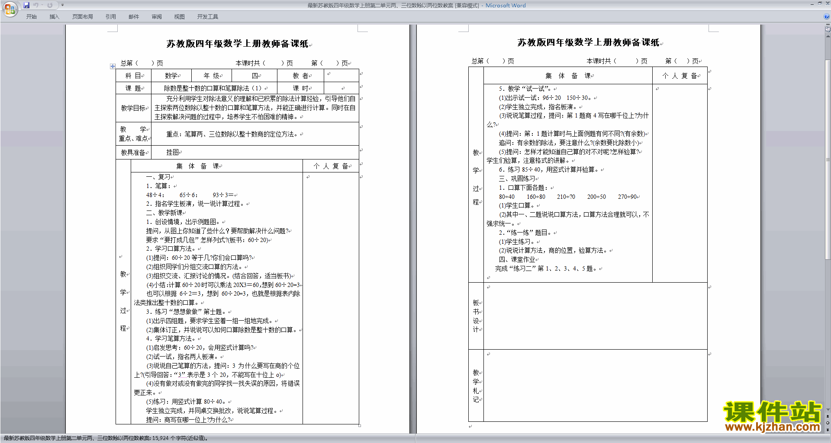Open the 开始 ribbon tab
The height and width of the screenshot is (443, 831).
point(31,16)
